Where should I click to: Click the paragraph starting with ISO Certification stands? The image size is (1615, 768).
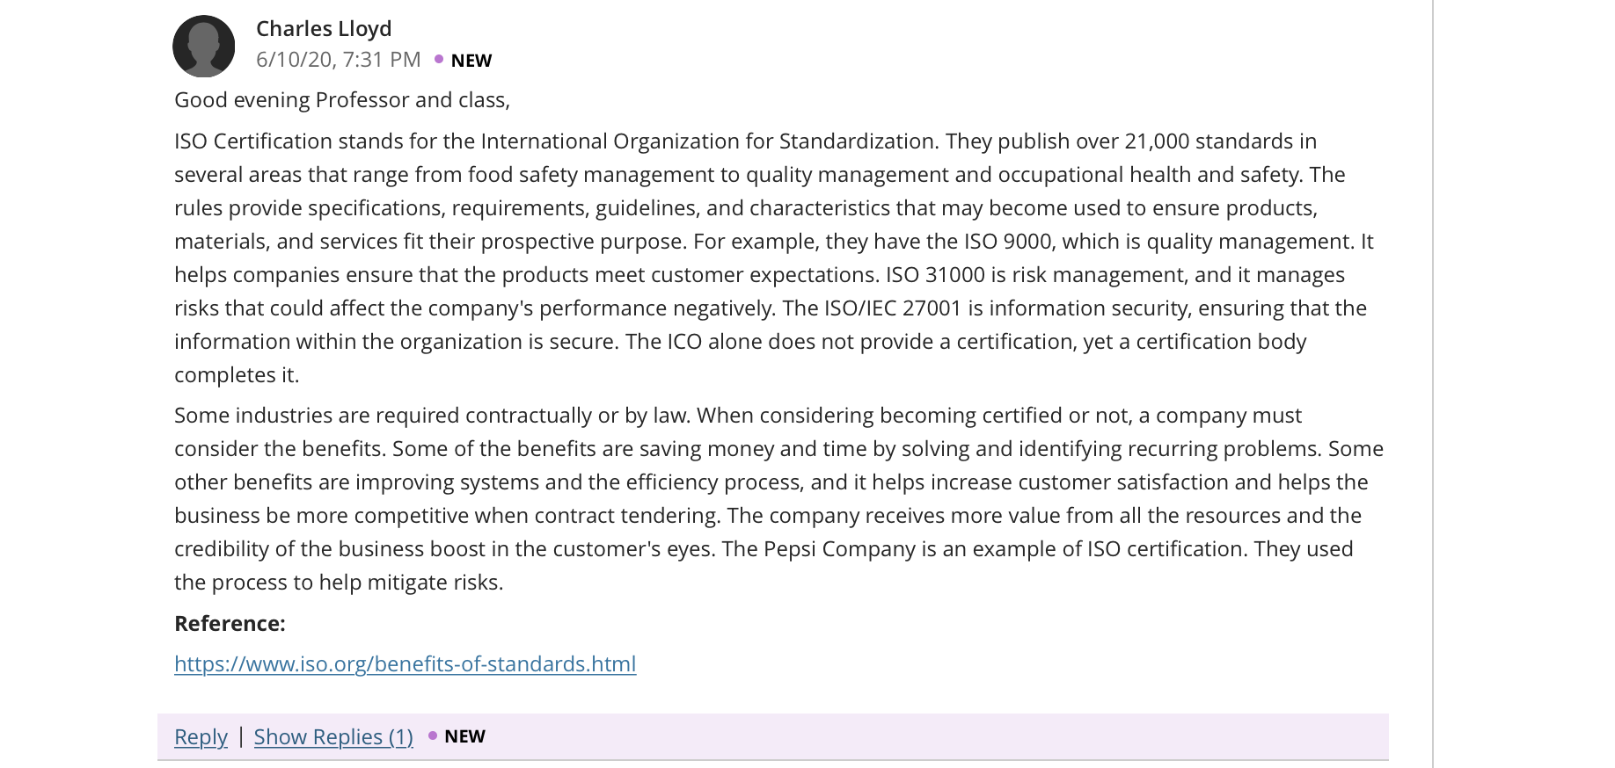pyautogui.click(x=774, y=257)
